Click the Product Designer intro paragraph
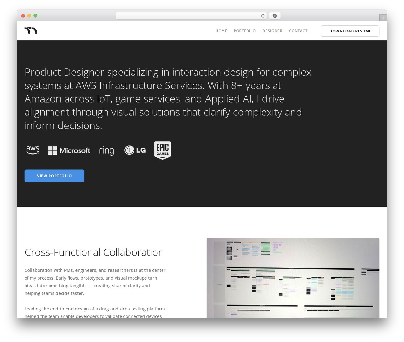Image resolution: width=404 pixels, height=342 pixels. coord(168,99)
